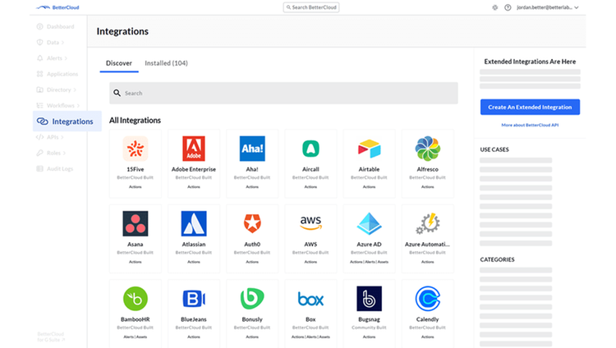This screenshot has width=616, height=348.
Task: Open the BetterCloud for G Suite link
Action: 51,337
